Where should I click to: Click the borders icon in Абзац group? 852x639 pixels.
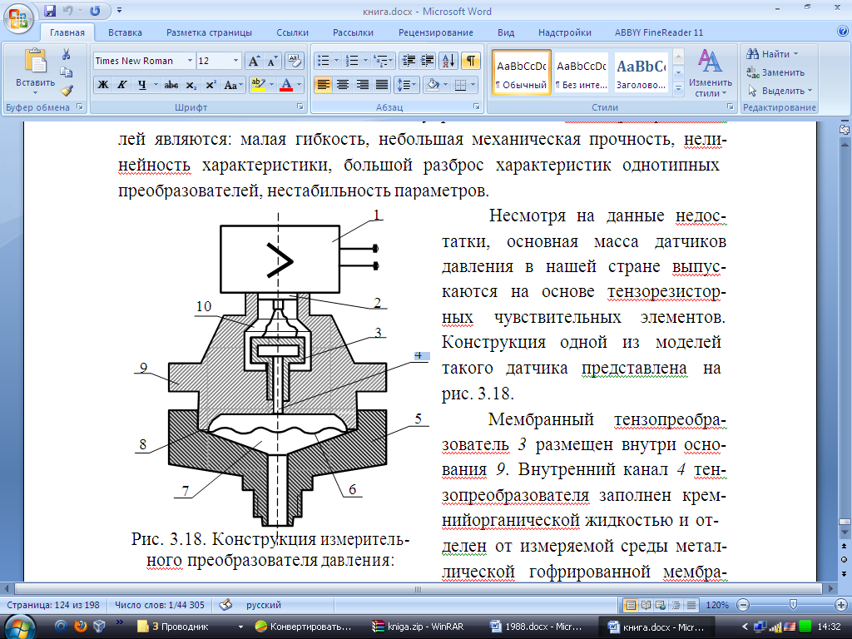pyautogui.click(x=461, y=85)
